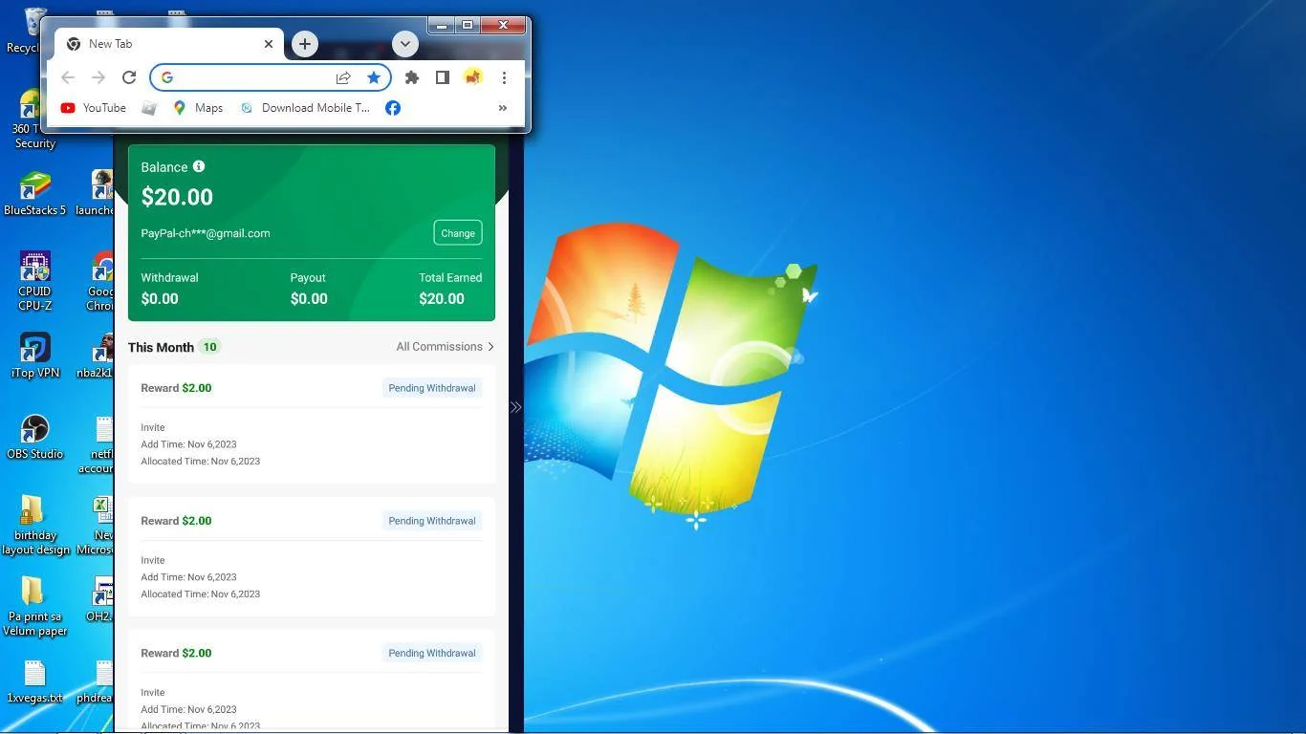Close the New Tab tab
Viewport: 1306px width, 734px height.
point(269,44)
